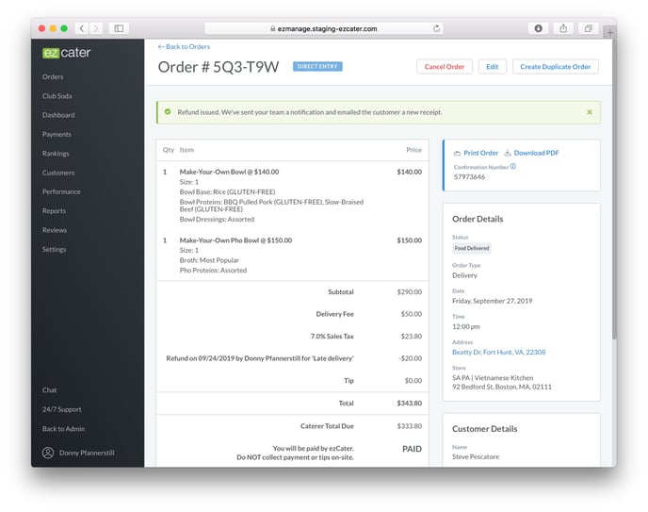Reload the page with the refresh icon

[436, 28]
